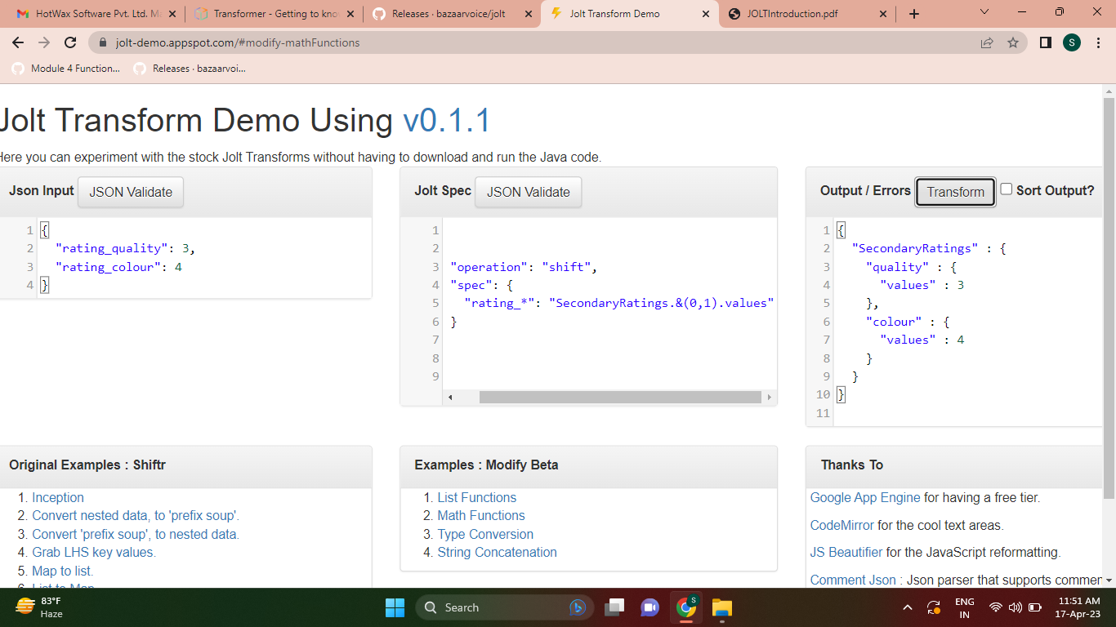The image size is (1116, 627).
Task: Enable the Sort Output checkbox
Action: (1007, 189)
